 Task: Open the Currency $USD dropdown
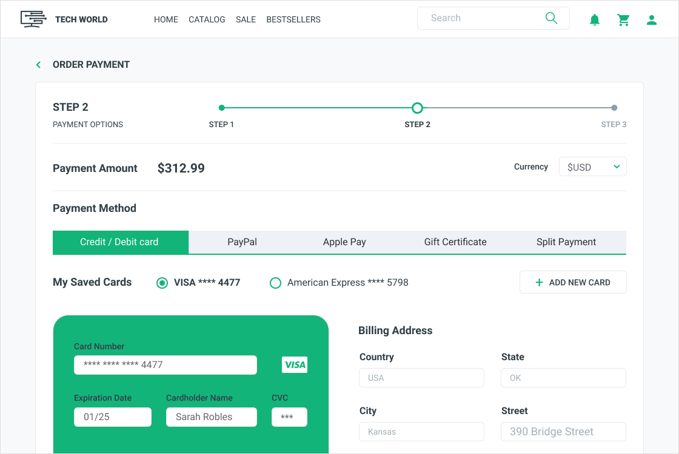point(592,167)
